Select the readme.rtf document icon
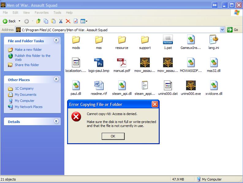Viewport: 243px width, 183px height. click(98, 86)
